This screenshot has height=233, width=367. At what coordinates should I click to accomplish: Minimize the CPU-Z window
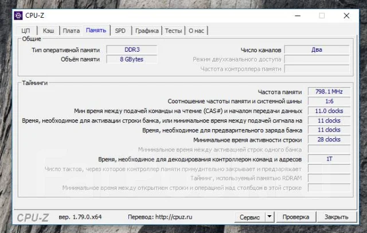(x=298, y=15)
